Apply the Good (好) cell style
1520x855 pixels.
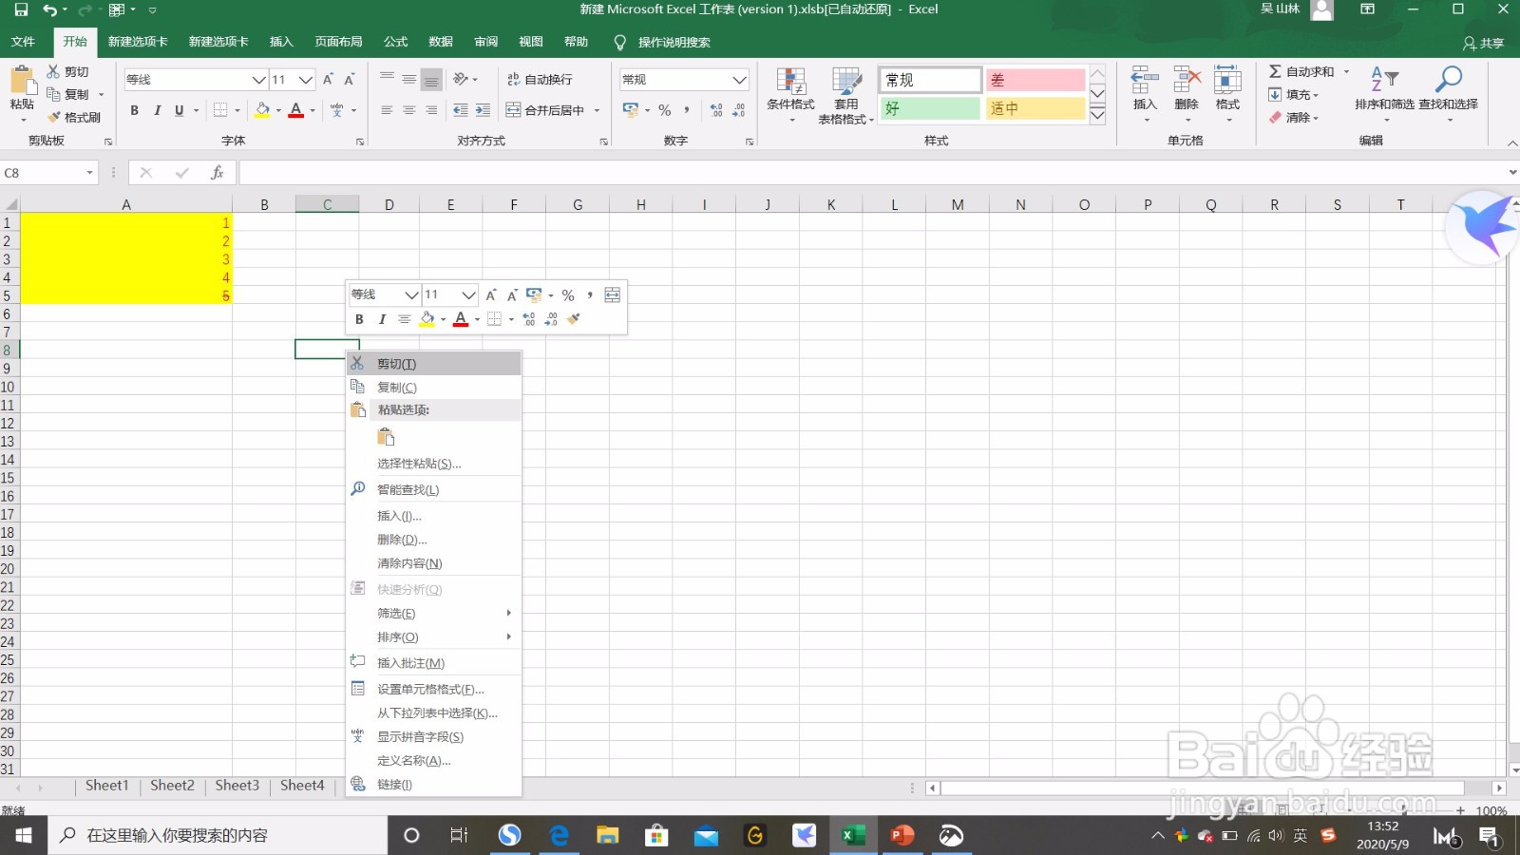(x=930, y=108)
